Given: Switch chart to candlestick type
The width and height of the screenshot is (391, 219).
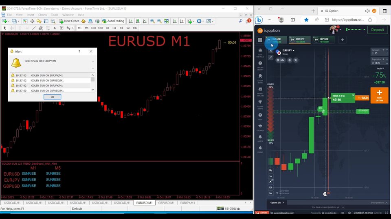Looking at the screenshot, I should click(137, 21).
